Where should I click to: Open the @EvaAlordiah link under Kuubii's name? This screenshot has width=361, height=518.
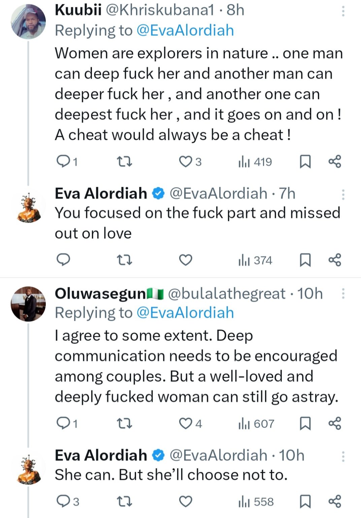(185, 30)
